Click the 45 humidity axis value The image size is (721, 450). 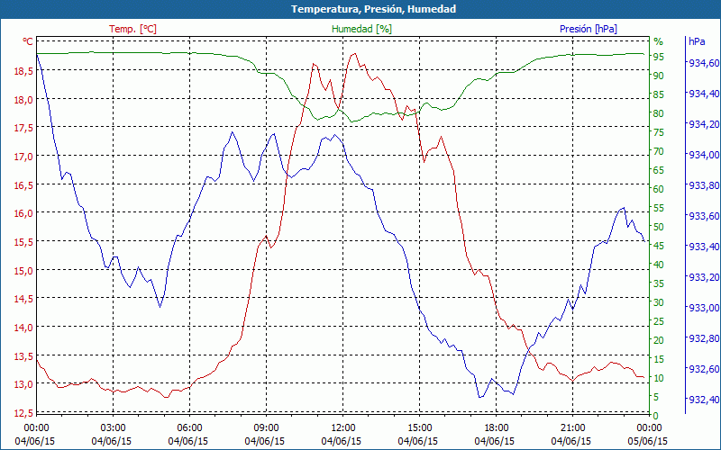(x=659, y=246)
